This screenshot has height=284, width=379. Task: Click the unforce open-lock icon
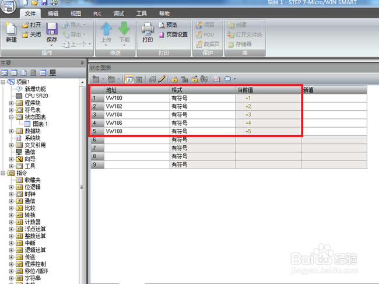point(185,79)
